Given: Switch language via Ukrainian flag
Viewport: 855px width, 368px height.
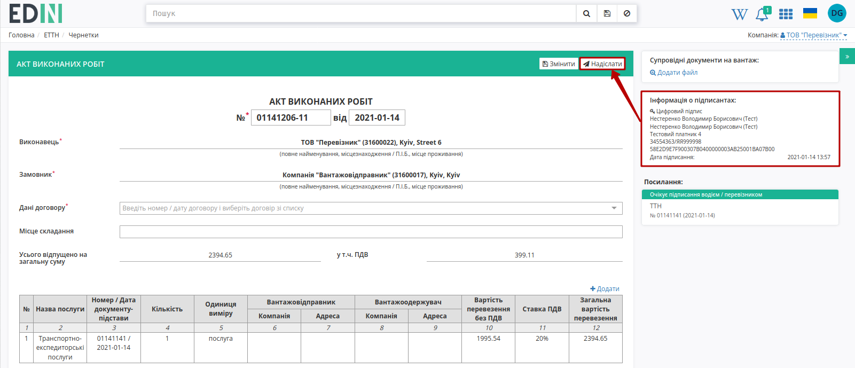Looking at the screenshot, I should coord(810,13).
